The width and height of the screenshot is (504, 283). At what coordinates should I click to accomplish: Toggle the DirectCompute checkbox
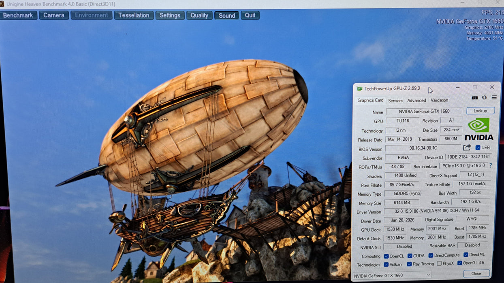(x=430, y=255)
